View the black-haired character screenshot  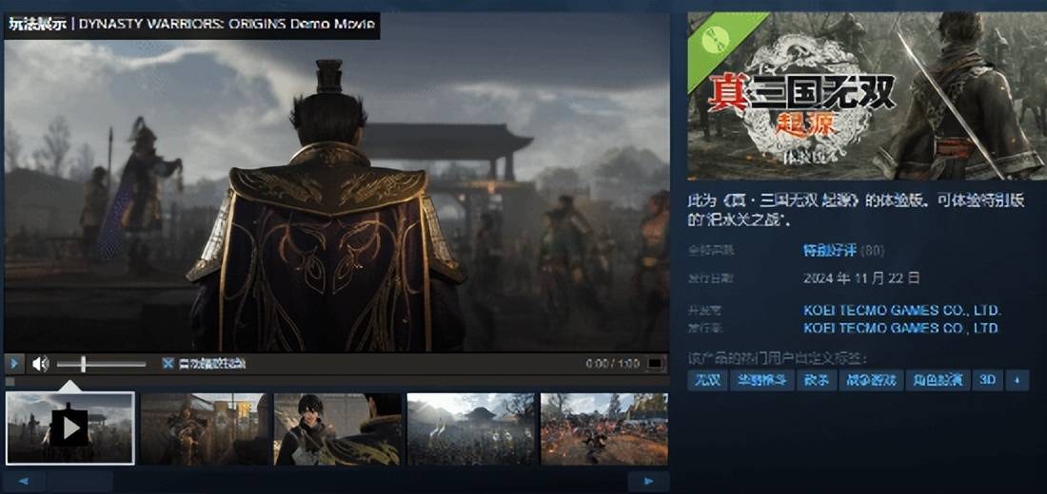(x=338, y=427)
